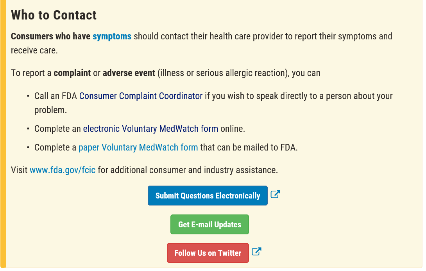
Task: Click the bold text Consumers who have
Action: tap(50, 36)
